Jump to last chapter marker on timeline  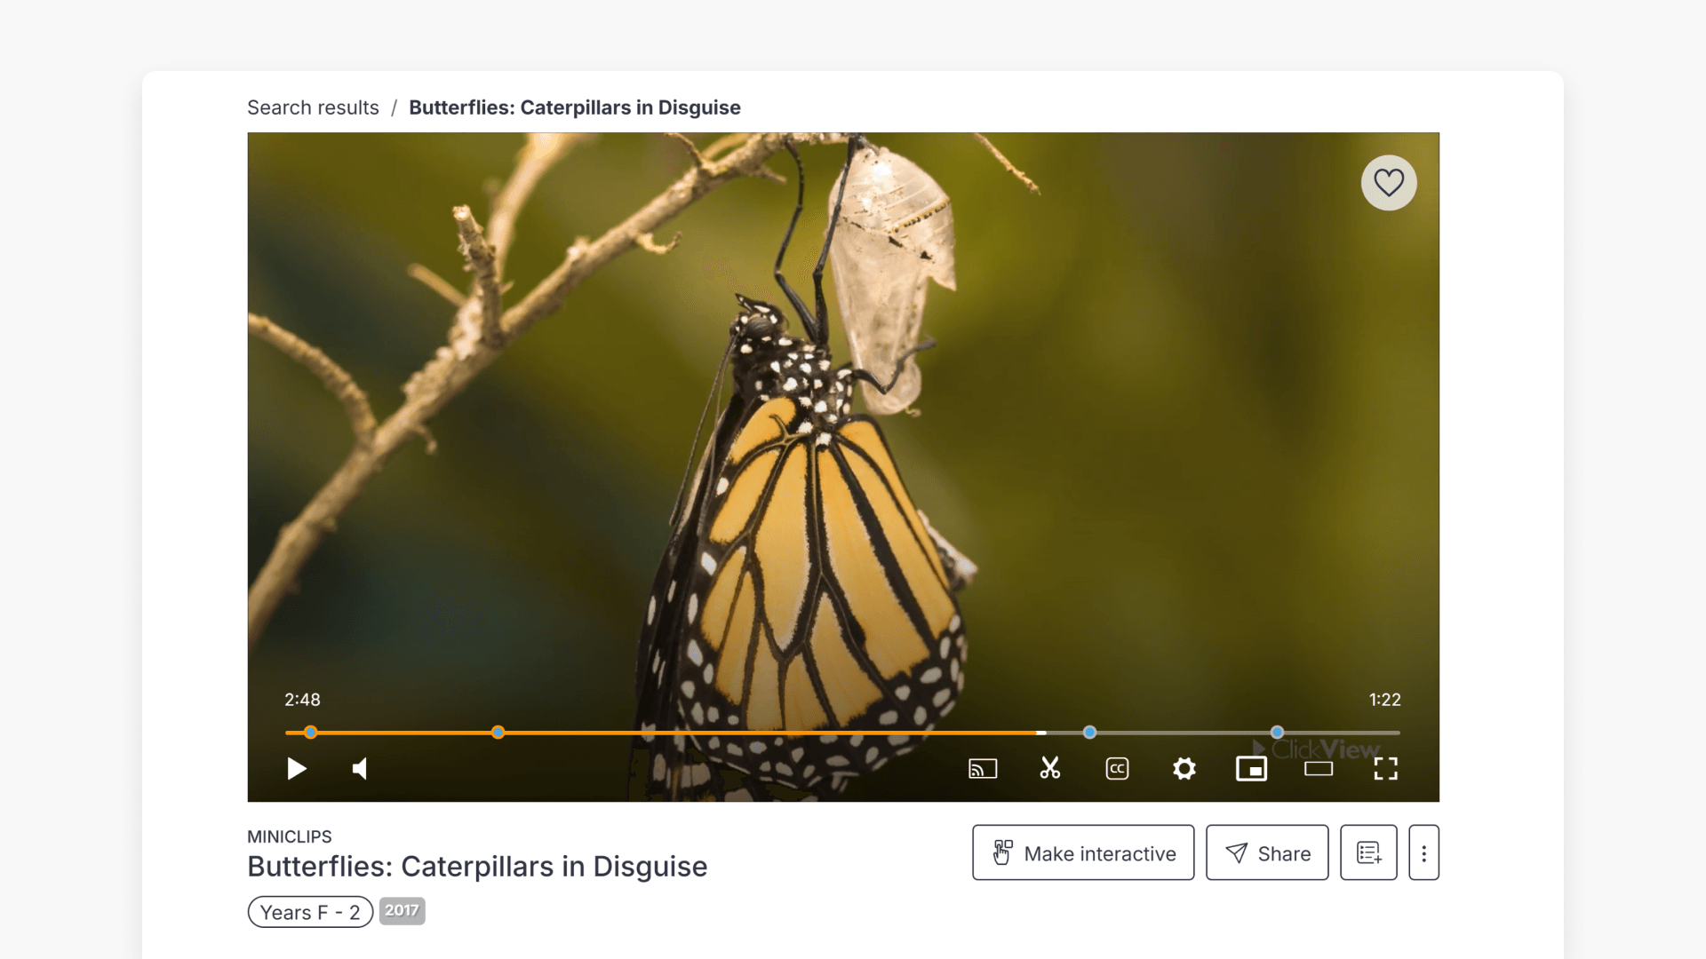1277,733
